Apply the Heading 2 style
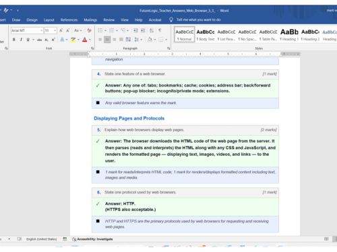Screen dimensions: 337x252 310,35
